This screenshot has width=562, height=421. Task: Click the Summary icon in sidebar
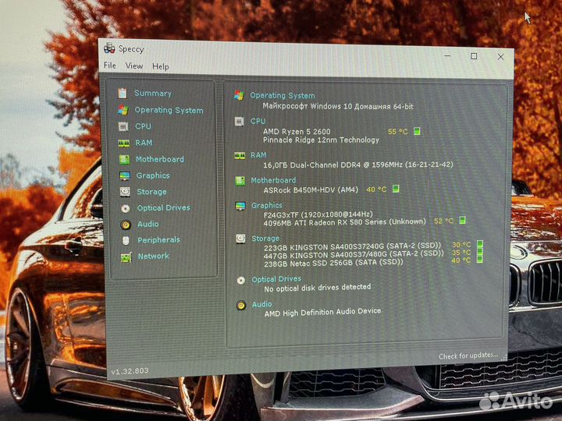pyautogui.click(x=123, y=93)
